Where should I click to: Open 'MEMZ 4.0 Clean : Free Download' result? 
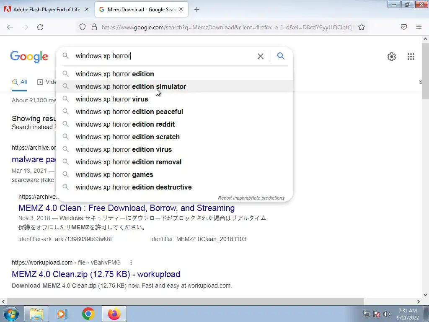127,208
